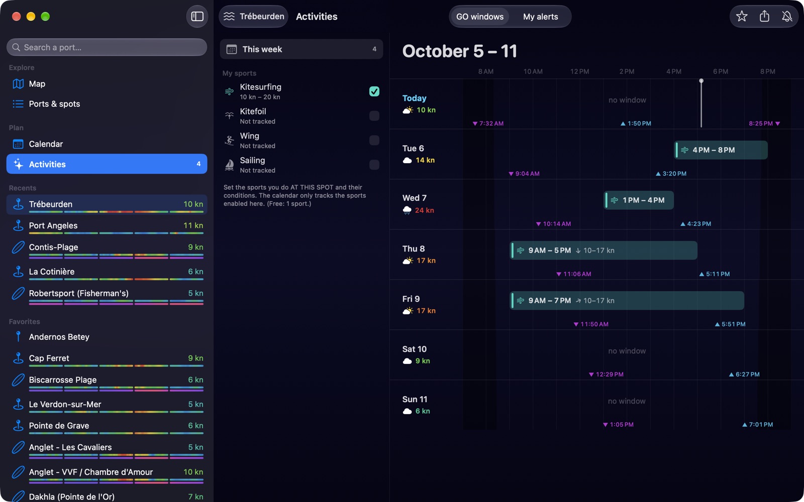Enable the Sailing checkbox
Viewport: 804px width, 502px height.
[374, 165]
